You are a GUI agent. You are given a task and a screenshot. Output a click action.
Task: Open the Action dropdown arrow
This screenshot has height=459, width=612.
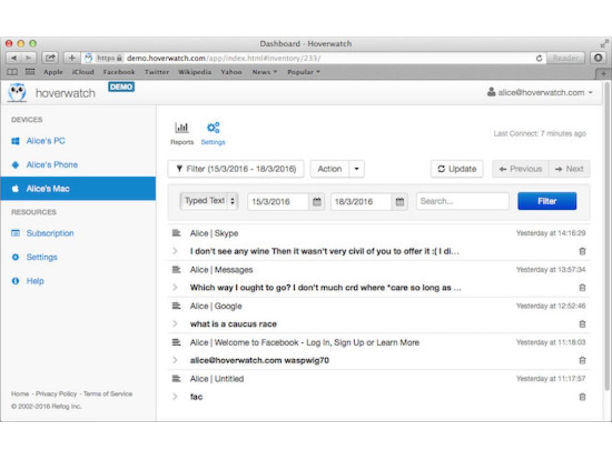tap(356, 169)
